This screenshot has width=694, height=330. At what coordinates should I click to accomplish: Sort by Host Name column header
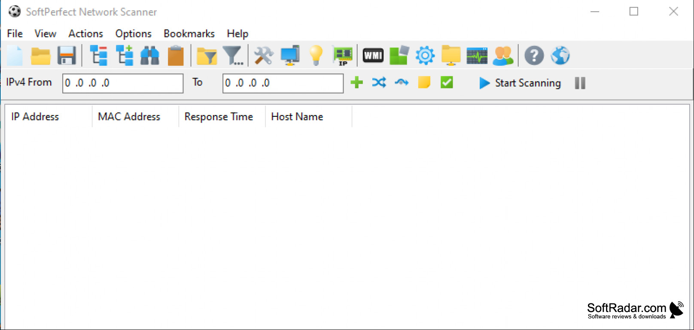coord(309,117)
